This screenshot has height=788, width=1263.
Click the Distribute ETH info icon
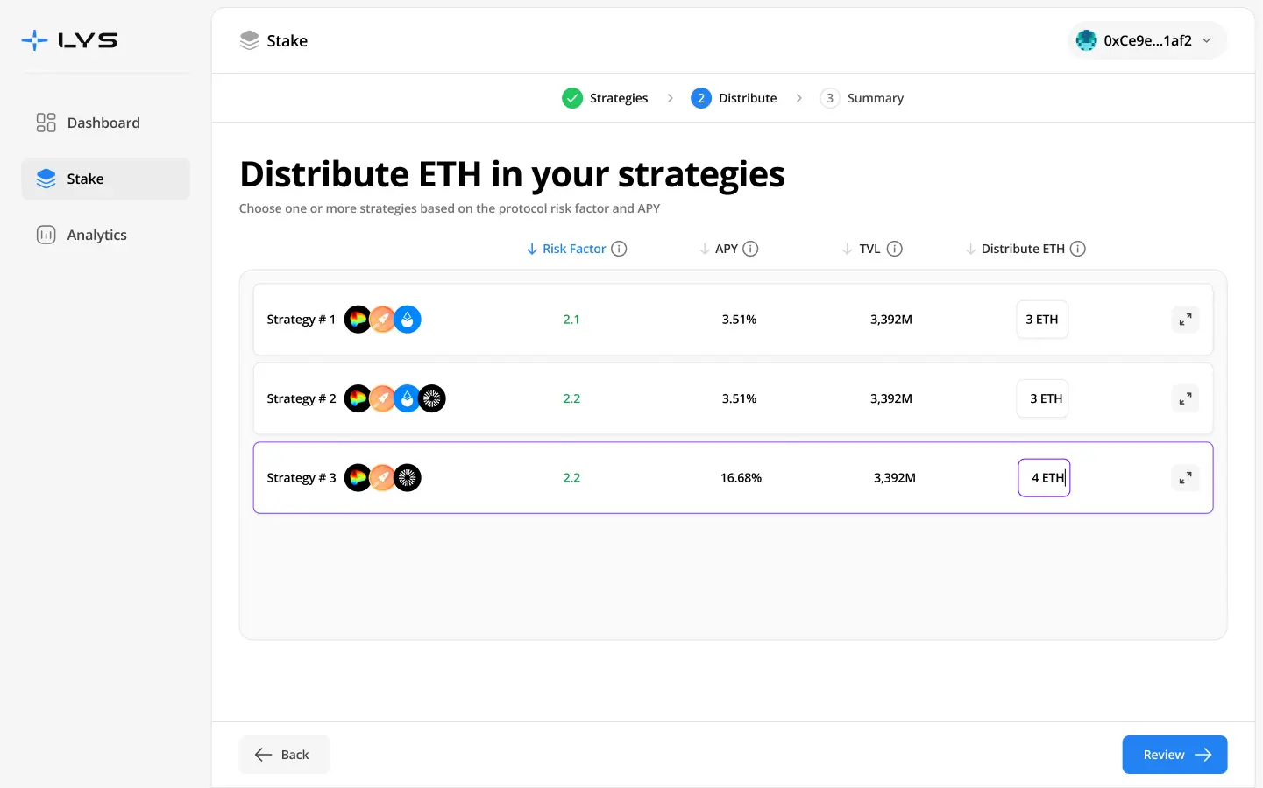1078,249
